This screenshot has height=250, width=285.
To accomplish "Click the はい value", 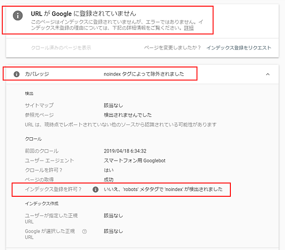I will tap(109, 170).
